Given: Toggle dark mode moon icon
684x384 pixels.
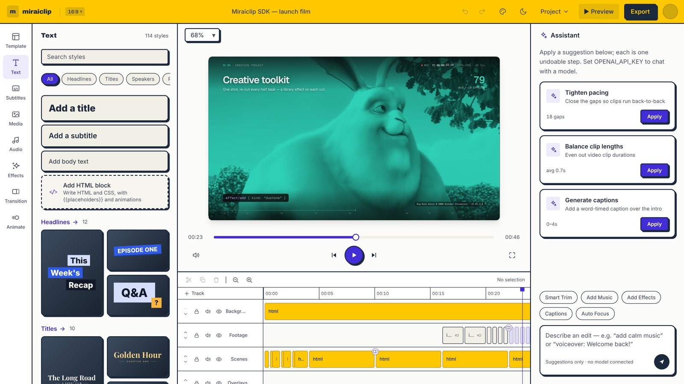Looking at the screenshot, I should (x=523, y=12).
